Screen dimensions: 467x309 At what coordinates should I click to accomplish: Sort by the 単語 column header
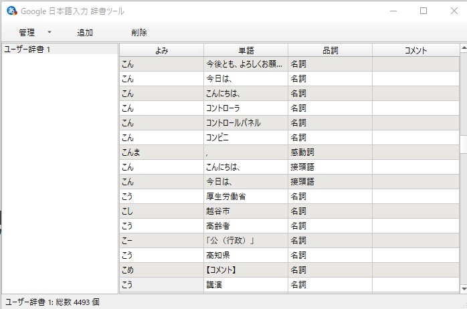[x=246, y=51]
